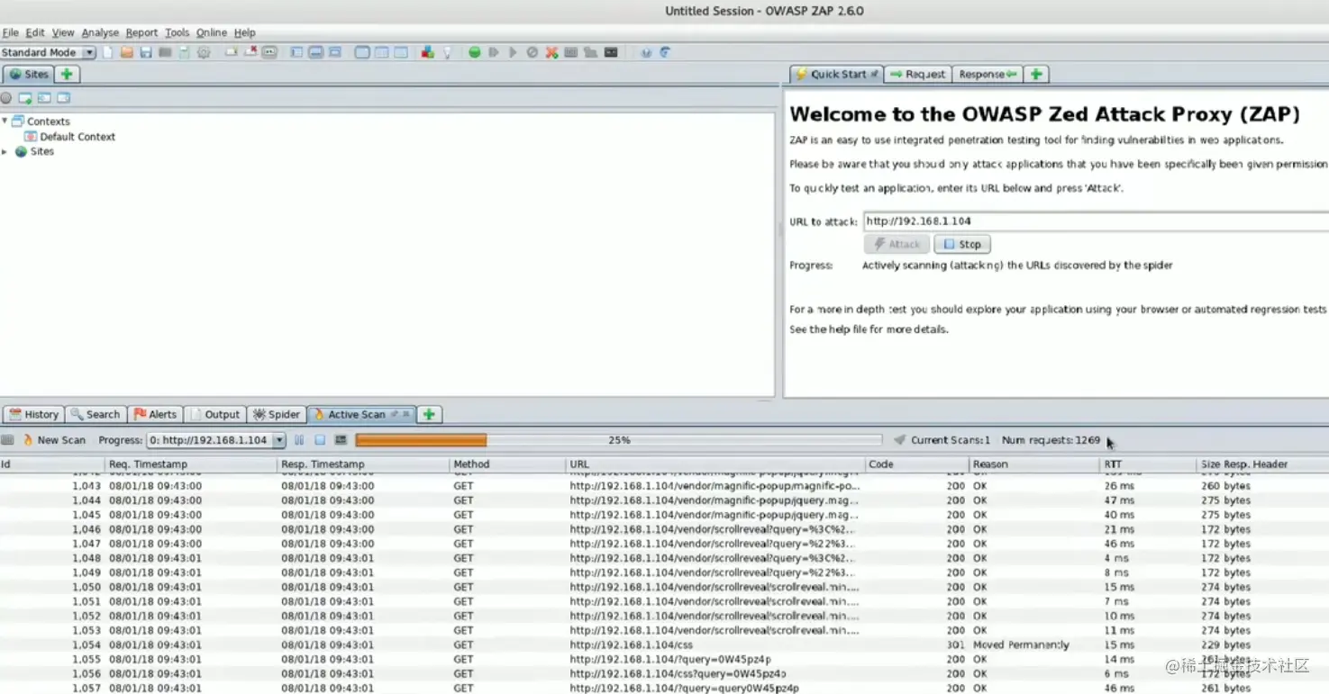Open the Edit menu

pyautogui.click(x=35, y=32)
